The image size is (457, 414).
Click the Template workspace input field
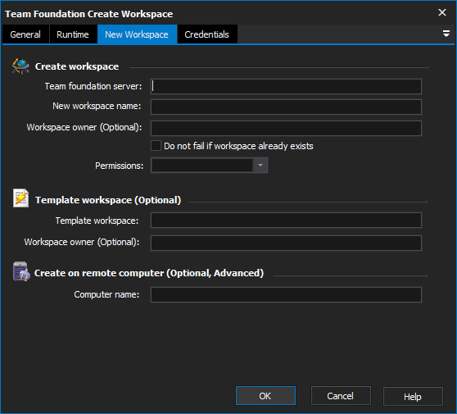pyautogui.click(x=286, y=220)
